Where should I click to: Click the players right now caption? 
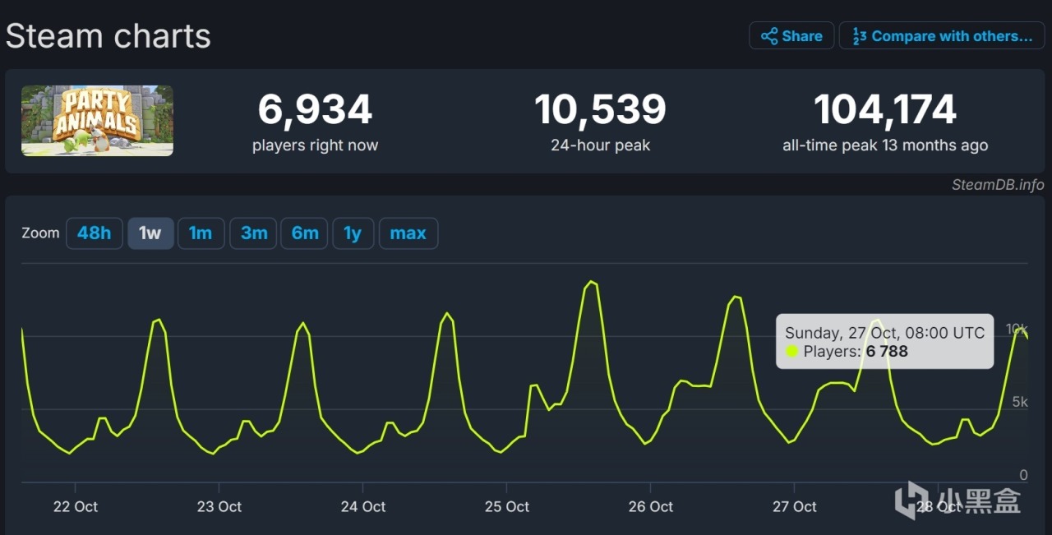coord(315,145)
